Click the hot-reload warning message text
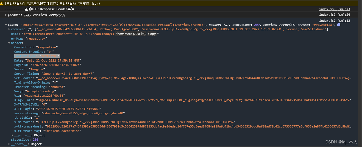The image size is (362, 147). [52, 4]
